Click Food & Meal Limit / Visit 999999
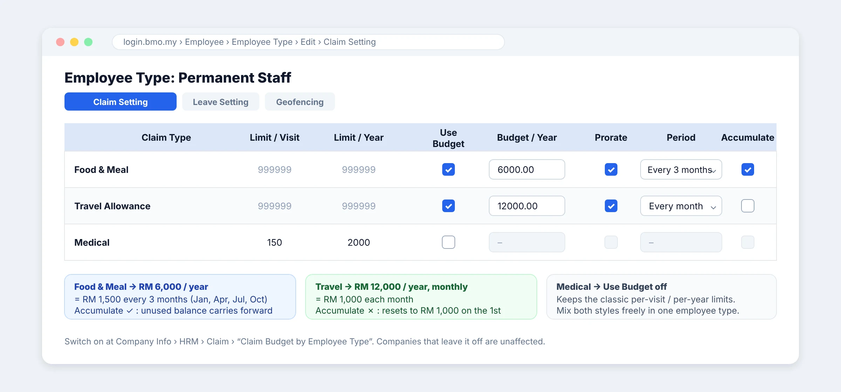841x392 pixels. pos(274,170)
